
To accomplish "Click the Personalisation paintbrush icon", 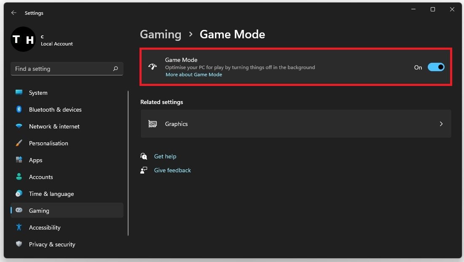I will 19,143.
